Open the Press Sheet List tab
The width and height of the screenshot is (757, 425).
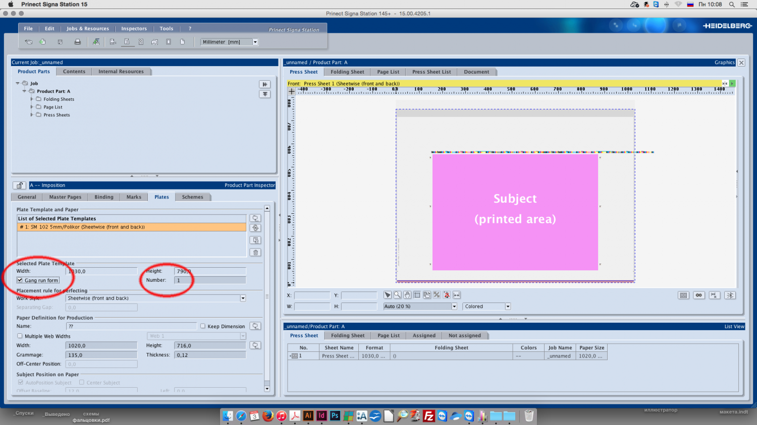point(431,72)
